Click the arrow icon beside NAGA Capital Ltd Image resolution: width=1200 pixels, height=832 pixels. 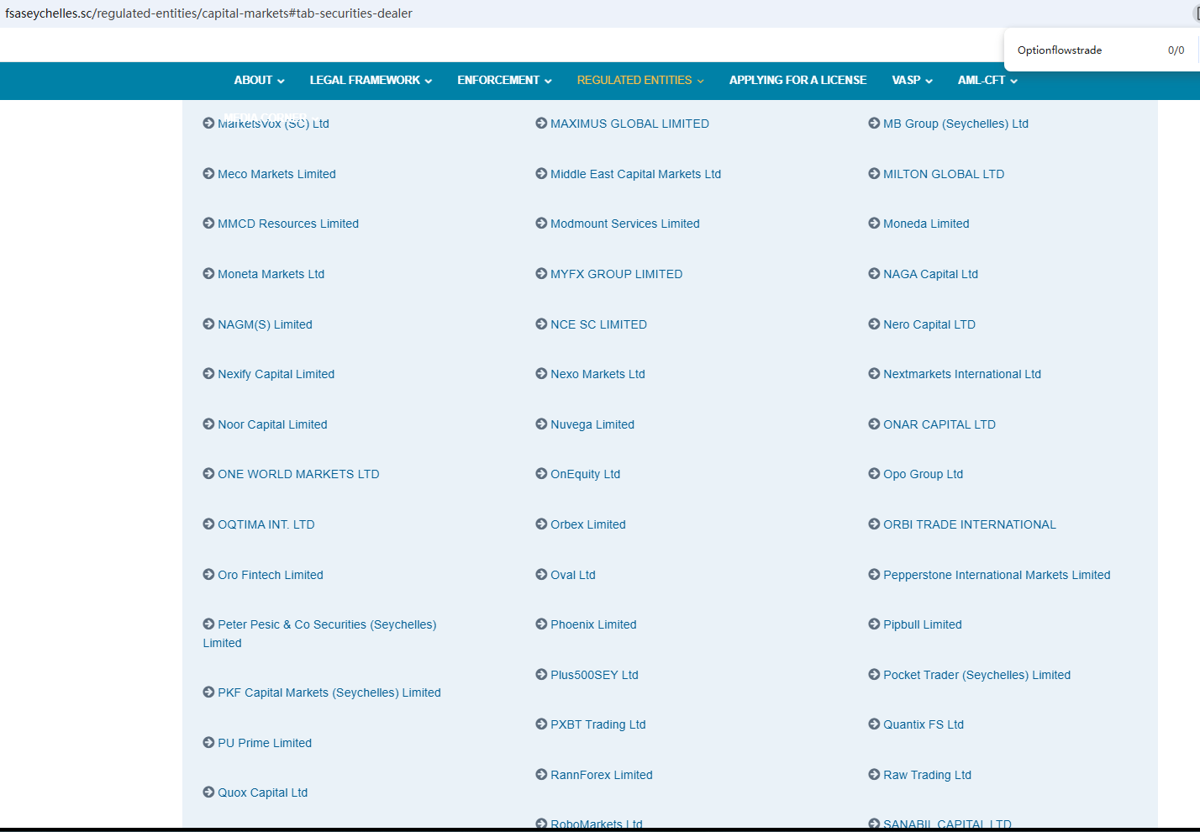874,273
